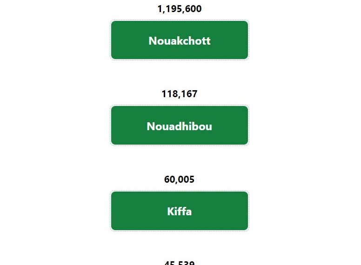Tap the word Nouadhibou inside its button
Viewport: 361px width, 265px height.
point(180,126)
